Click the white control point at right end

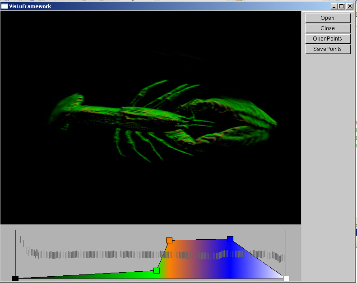tap(286, 278)
